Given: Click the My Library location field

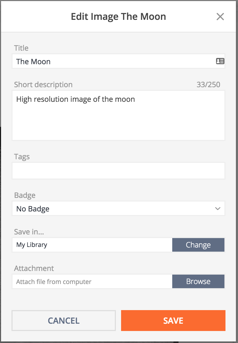Looking at the screenshot, I should coord(92,245).
